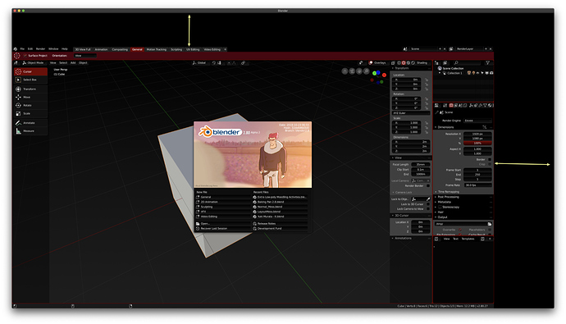566x324 pixels.
Task: Switch to the Scripting workspace tab
Action: coord(176,49)
